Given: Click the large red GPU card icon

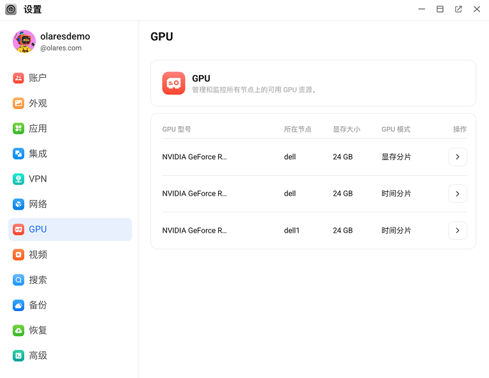Looking at the screenshot, I should point(173,84).
